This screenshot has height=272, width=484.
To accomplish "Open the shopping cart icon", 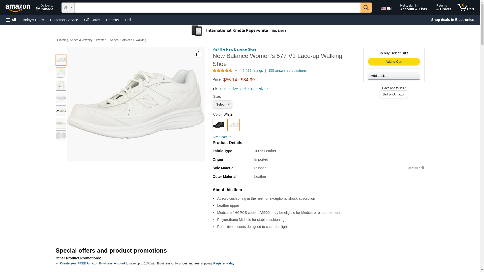I will (x=466, y=8).
